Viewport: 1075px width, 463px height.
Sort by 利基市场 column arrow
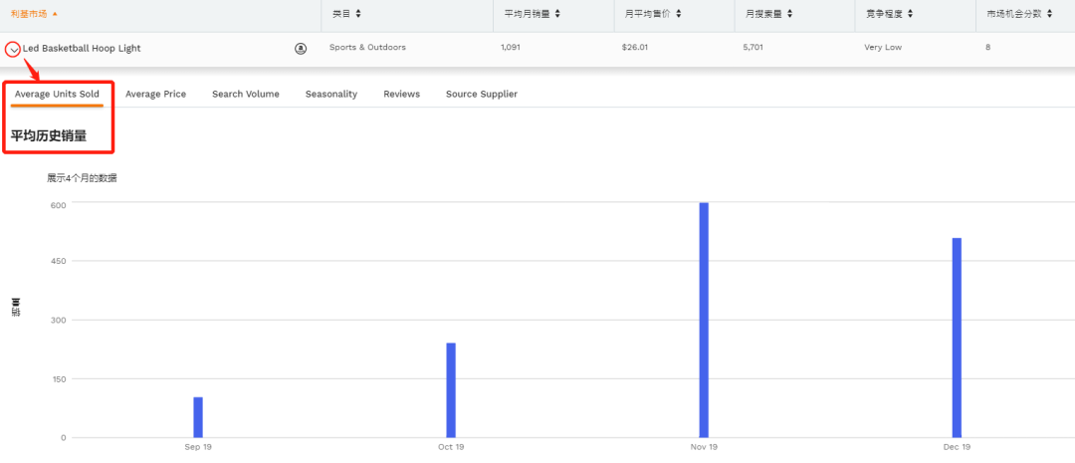[55, 14]
